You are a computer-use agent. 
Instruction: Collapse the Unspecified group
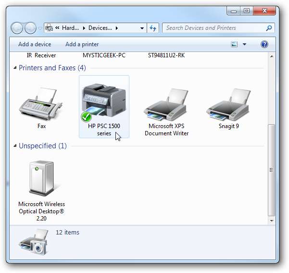(x=14, y=146)
